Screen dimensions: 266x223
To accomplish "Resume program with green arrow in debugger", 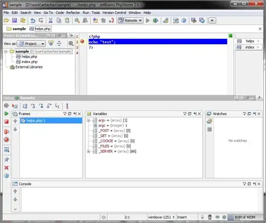I will click(6, 113).
